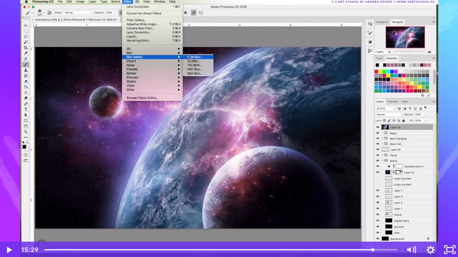Toggle visibility of nebula layer
The height and width of the screenshot is (257, 458).
click(x=378, y=215)
